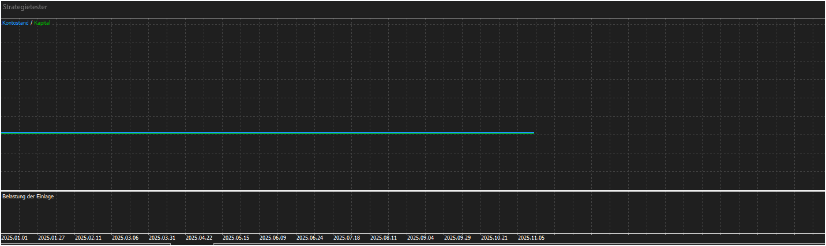Select the 2025.01.01 date marker

tap(14, 237)
